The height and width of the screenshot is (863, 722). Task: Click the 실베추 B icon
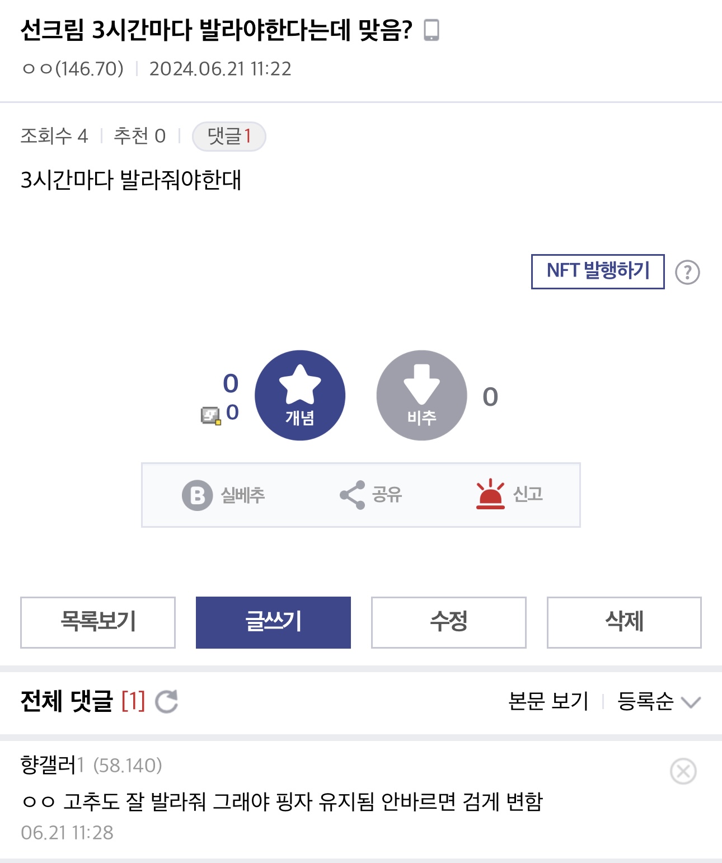[197, 495]
